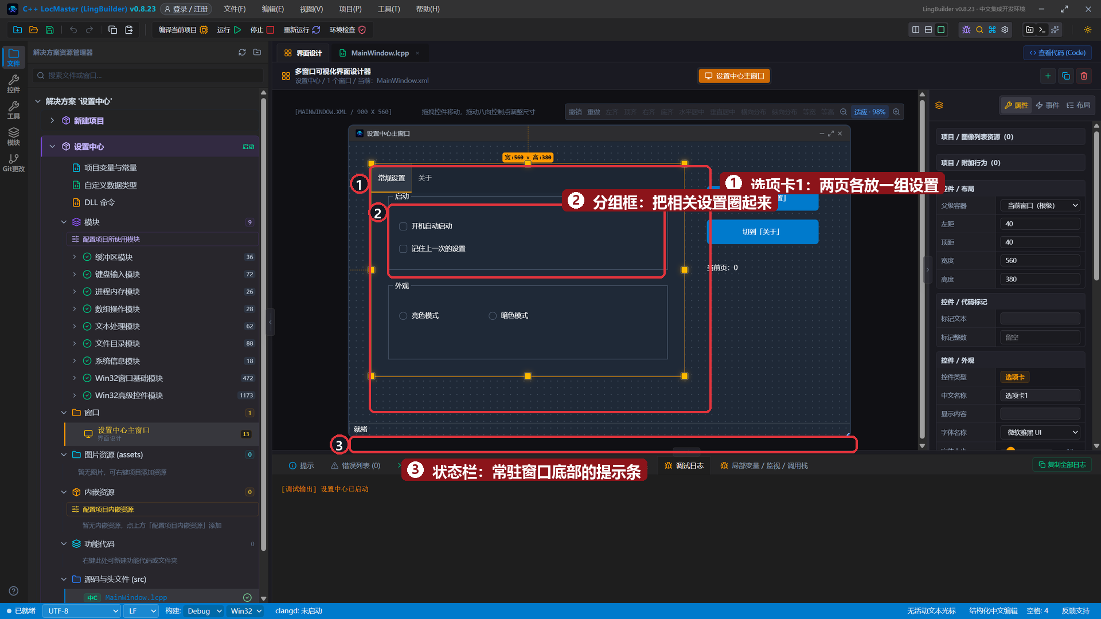The image size is (1101, 619).
Task: Open the terminal icon in the top toolbar
Action: [x=1043, y=30]
